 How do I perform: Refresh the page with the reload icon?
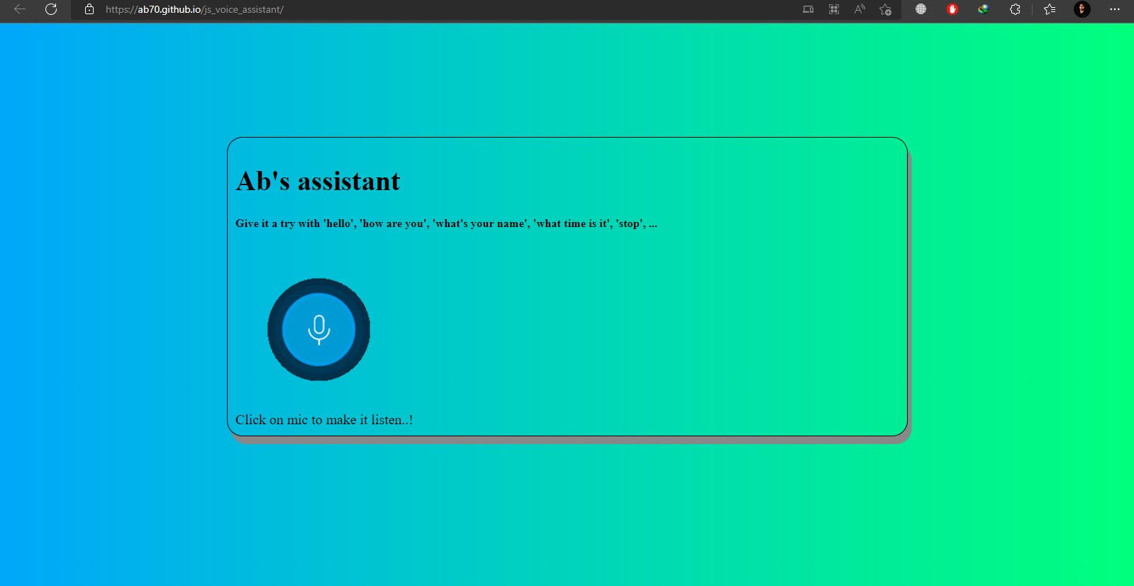coord(51,9)
